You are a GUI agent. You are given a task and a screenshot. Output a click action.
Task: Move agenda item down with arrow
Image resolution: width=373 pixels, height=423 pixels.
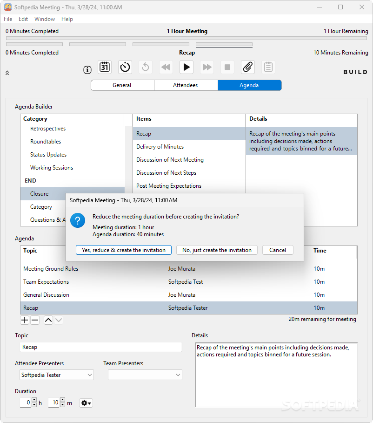click(59, 320)
